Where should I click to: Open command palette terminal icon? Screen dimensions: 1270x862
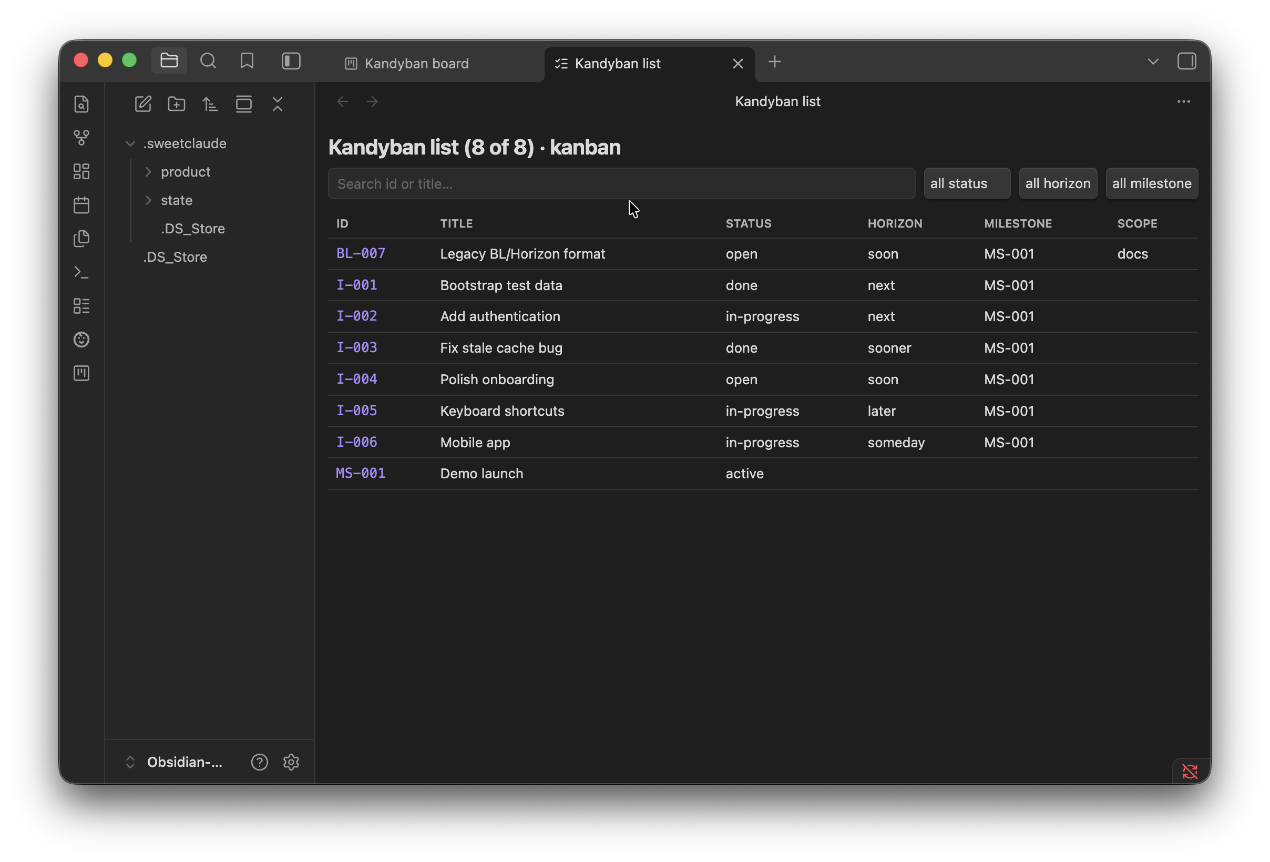[x=81, y=272]
